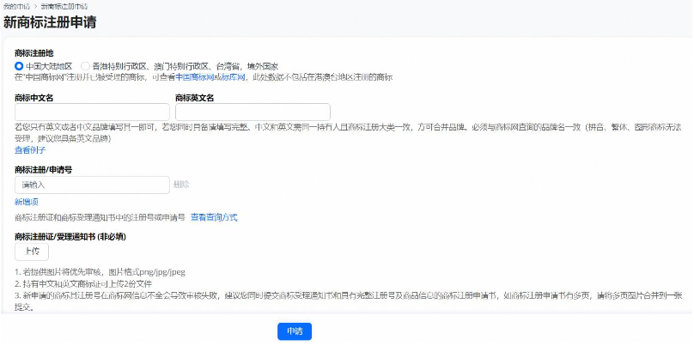This screenshot has height=346, width=694.
Task: Click the registration number 请输入 field
Action: [92, 185]
